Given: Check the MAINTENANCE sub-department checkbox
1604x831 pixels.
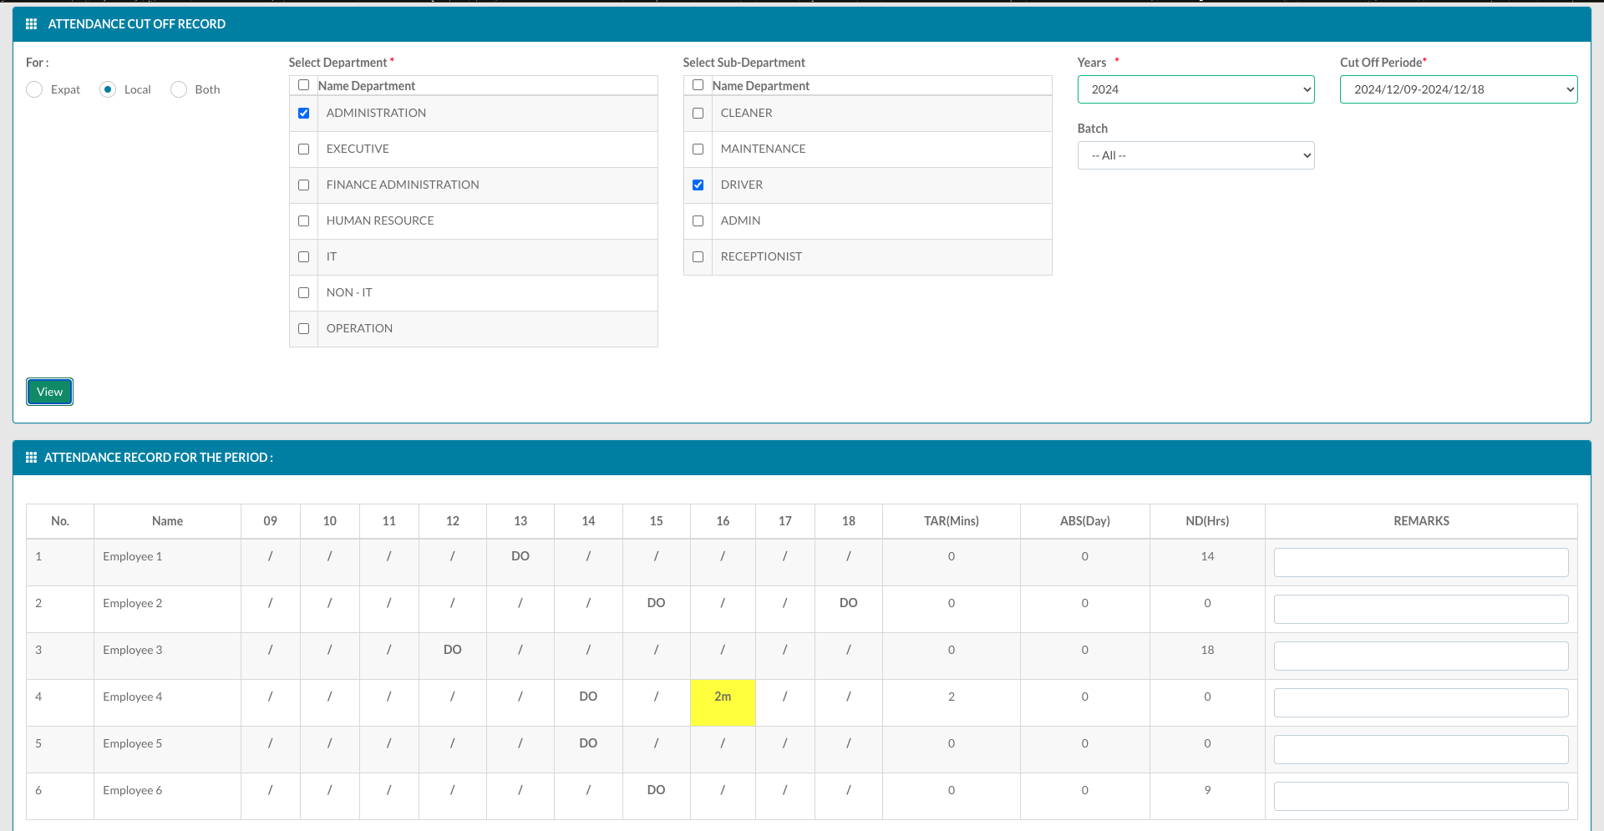Looking at the screenshot, I should tap(698, 149).
